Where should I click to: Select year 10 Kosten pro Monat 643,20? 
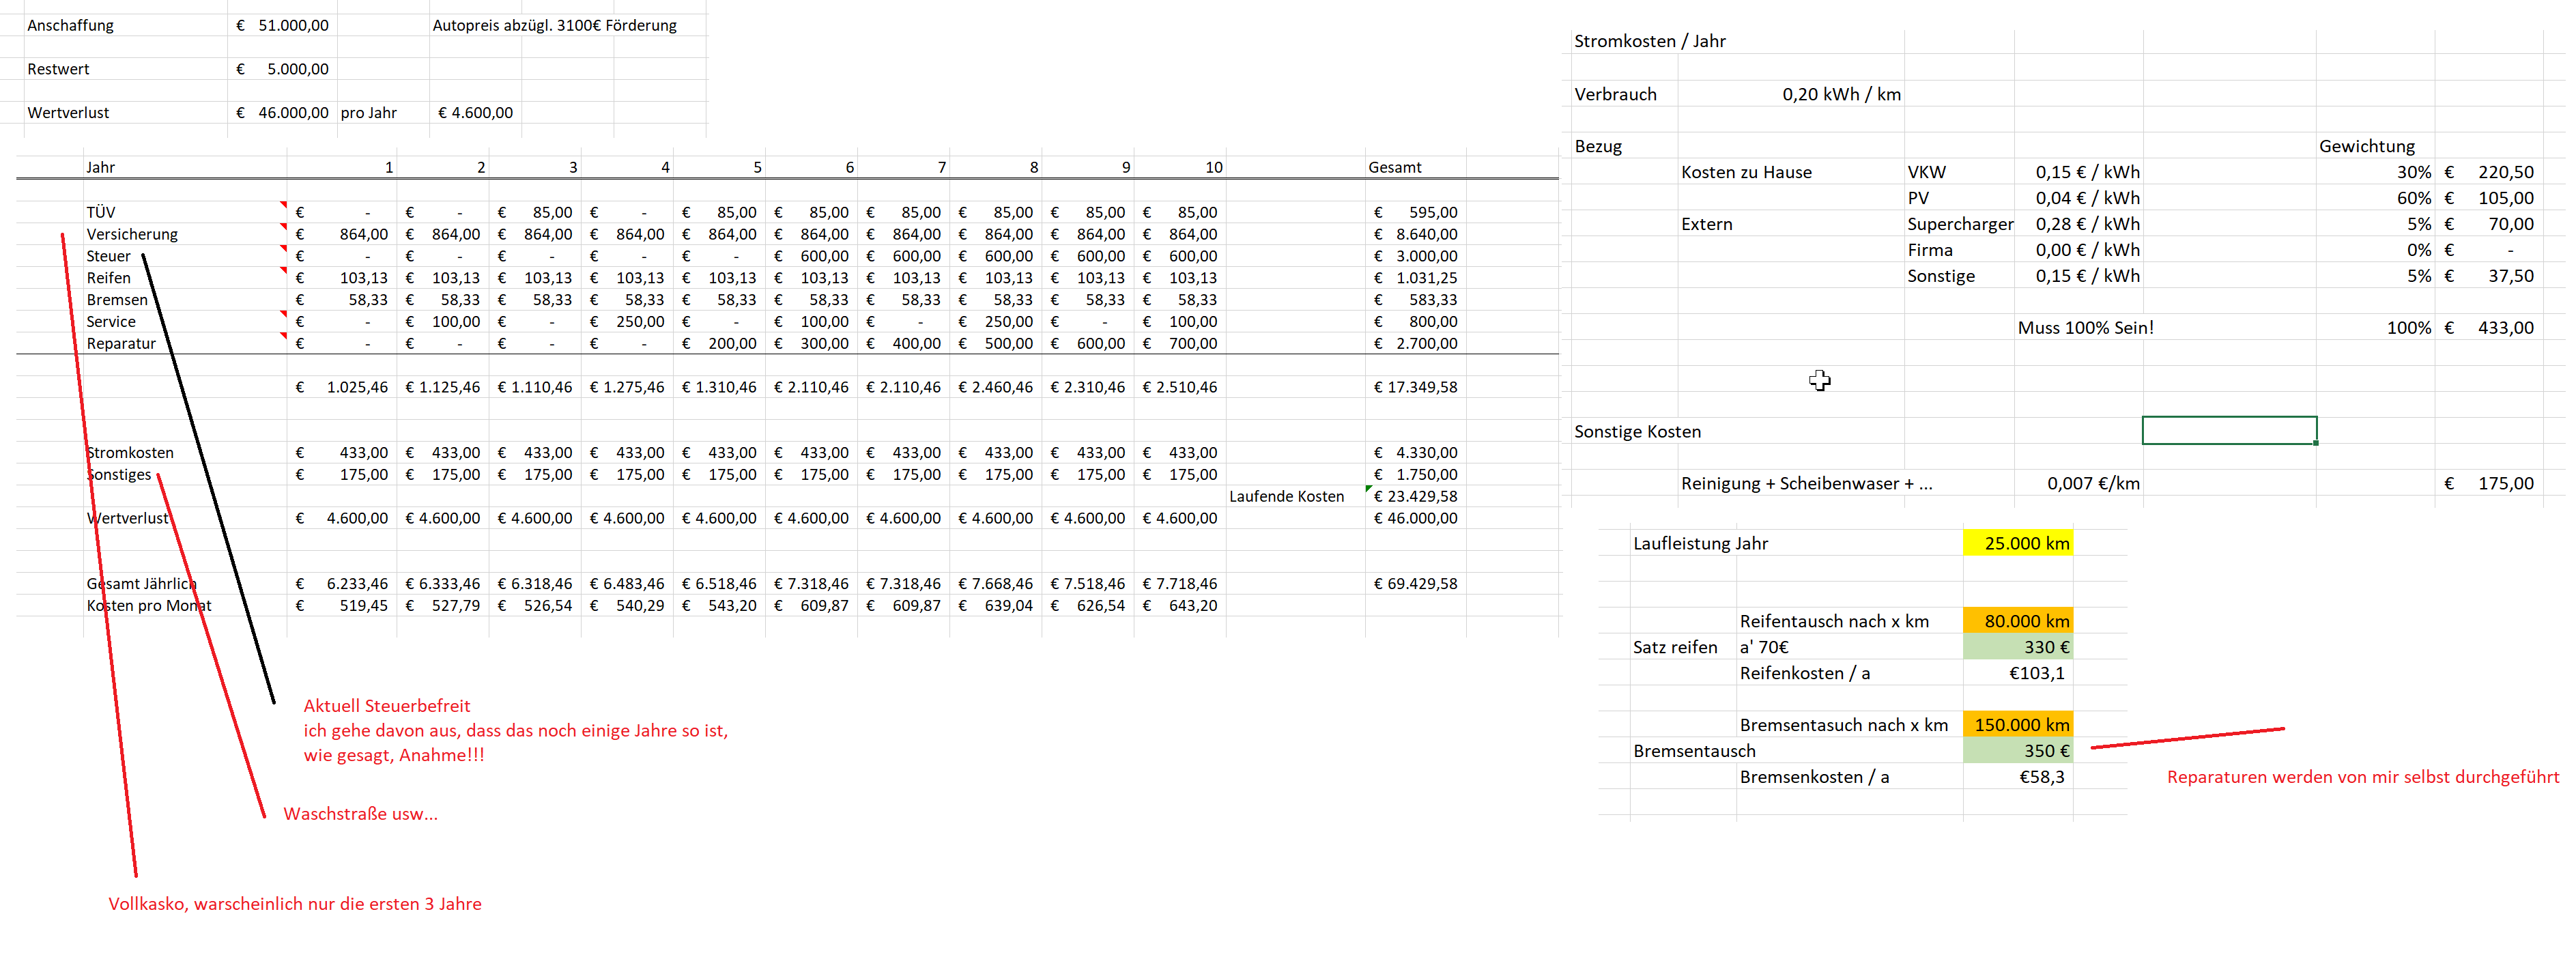click(x=1180, y=606)
